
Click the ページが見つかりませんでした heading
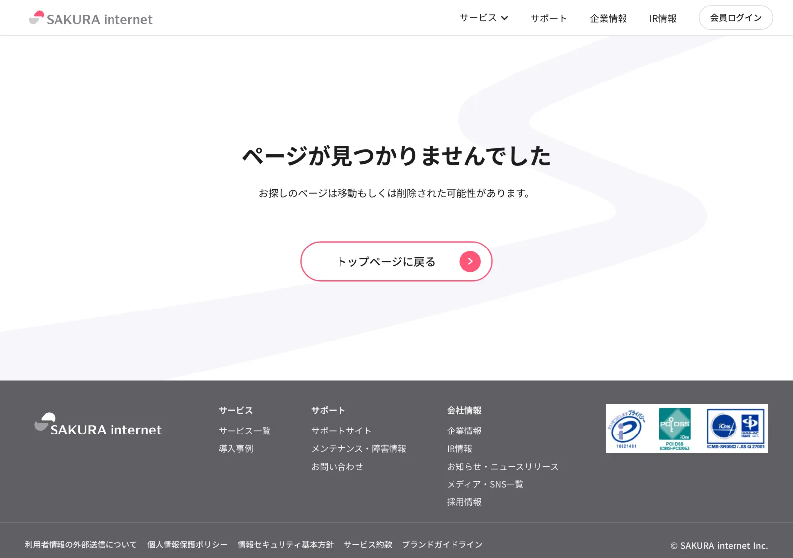point(396,156)
